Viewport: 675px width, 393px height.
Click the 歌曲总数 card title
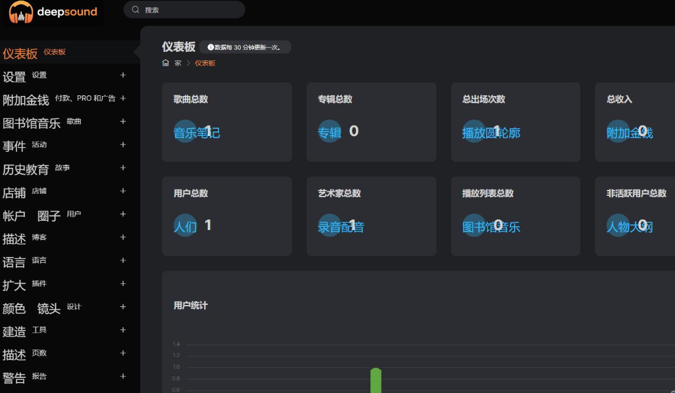[191, 99]
